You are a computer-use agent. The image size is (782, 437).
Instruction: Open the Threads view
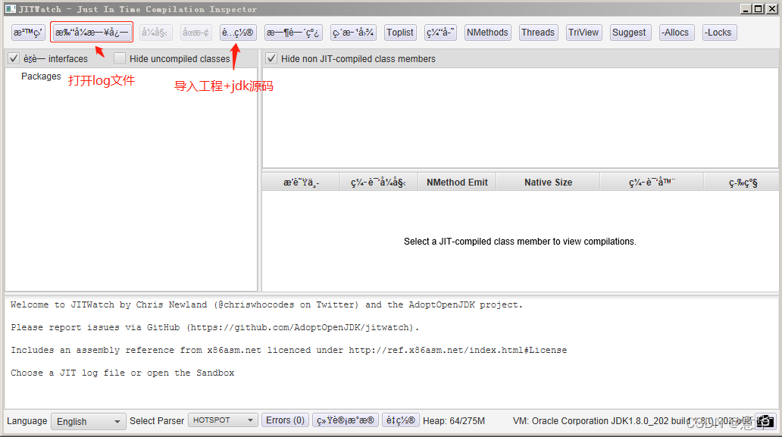538,33
